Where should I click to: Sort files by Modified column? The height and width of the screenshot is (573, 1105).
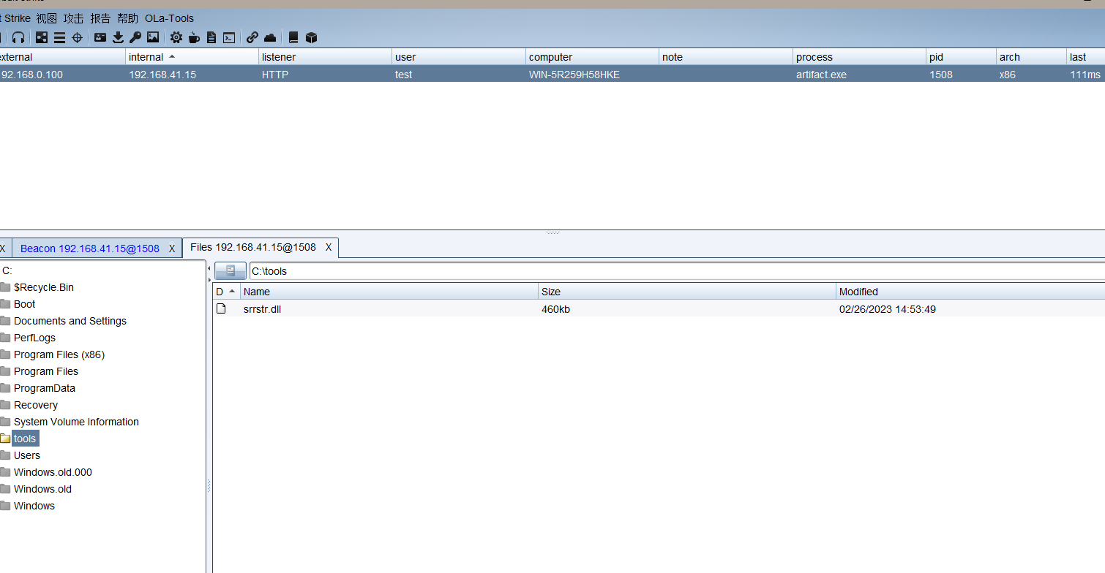(970, 292)
